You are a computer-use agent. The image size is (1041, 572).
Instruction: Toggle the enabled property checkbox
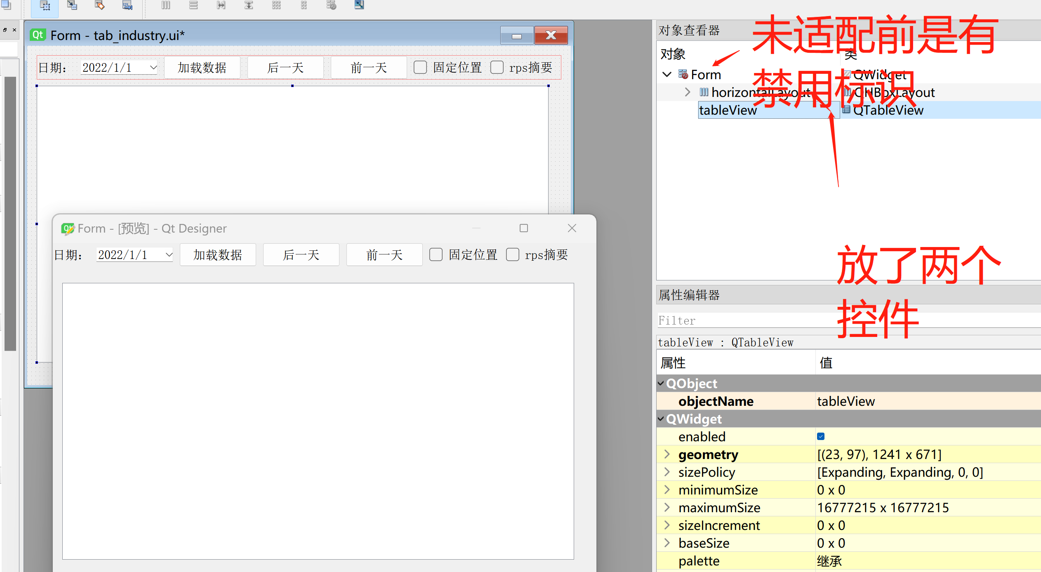pos(821,436)
